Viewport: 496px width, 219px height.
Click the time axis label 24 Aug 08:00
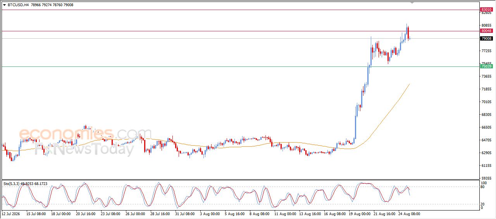410,214
